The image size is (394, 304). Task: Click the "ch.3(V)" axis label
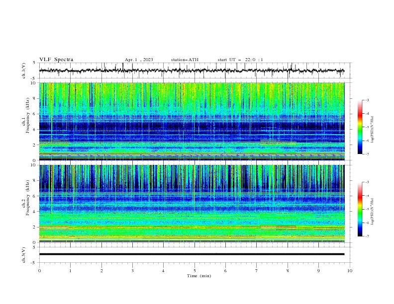click(x=24, y=255)
